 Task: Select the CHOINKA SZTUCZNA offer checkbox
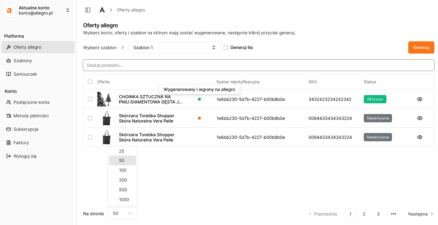click(x=90, y=99)
